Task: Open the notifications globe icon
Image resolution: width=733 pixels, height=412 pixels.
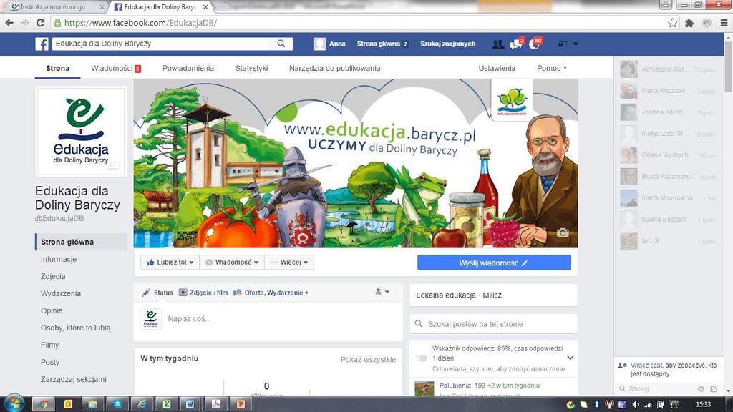Action: click(x=534, y=44)
